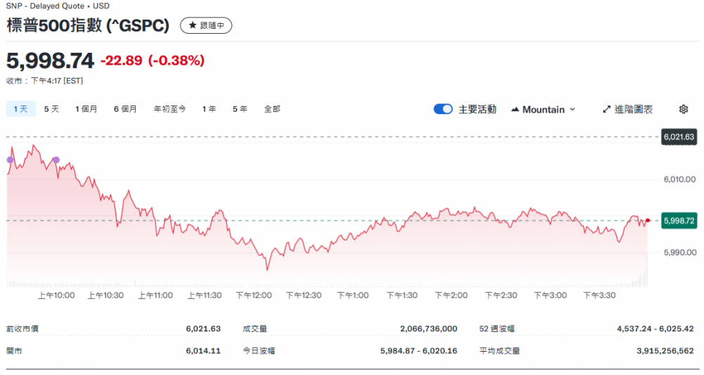Open chart settings gear icon
704x375 pixels.
tap(683, 109)
